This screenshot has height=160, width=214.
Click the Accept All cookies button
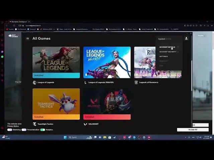click(x=193, y=130)
